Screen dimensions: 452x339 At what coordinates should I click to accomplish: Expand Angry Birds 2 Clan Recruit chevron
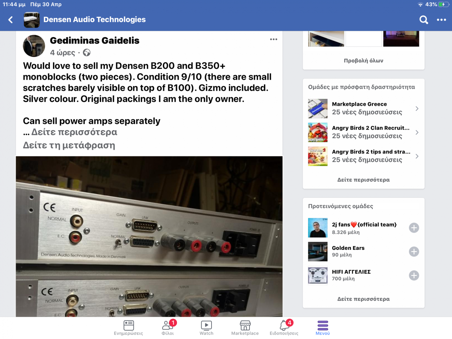pyautogui.click(x=417, y=132)
